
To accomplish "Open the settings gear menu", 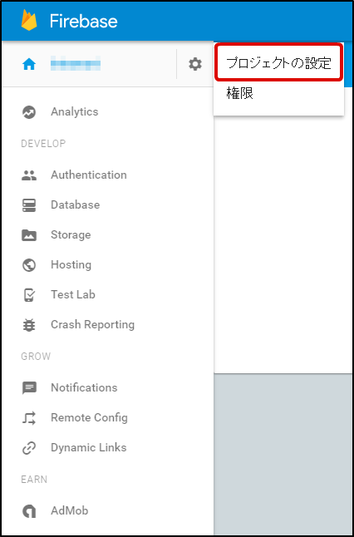I will 195,64.
